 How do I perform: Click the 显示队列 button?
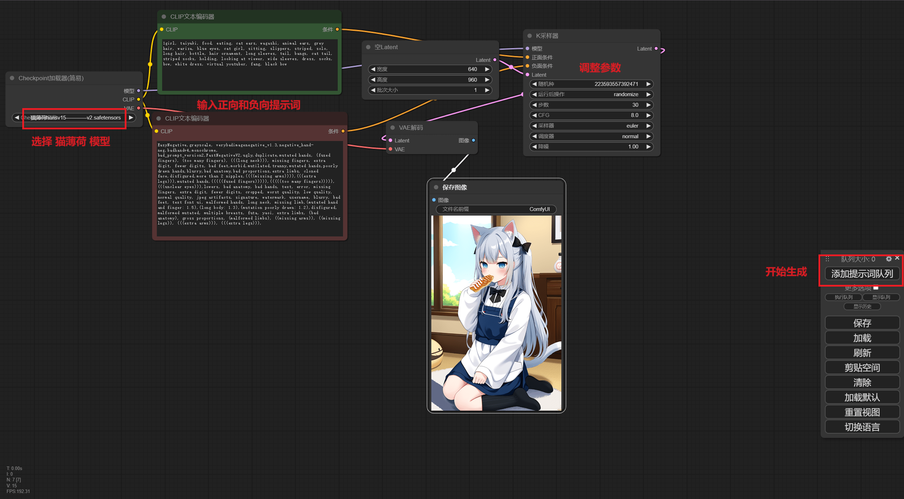point(881,297)
